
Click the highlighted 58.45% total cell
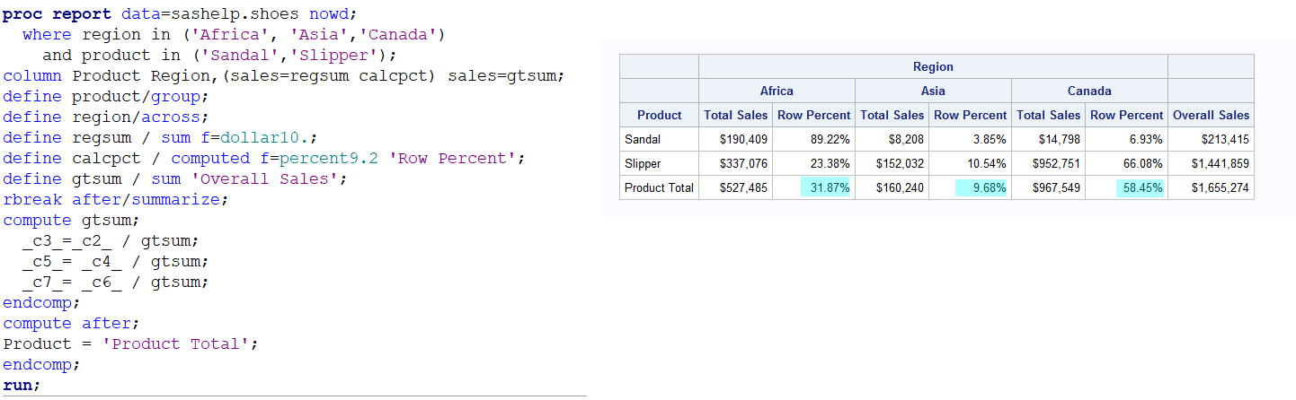1140,188
